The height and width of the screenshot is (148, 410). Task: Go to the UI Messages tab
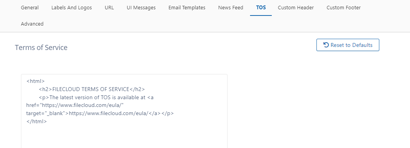click(x=141, y=8)
